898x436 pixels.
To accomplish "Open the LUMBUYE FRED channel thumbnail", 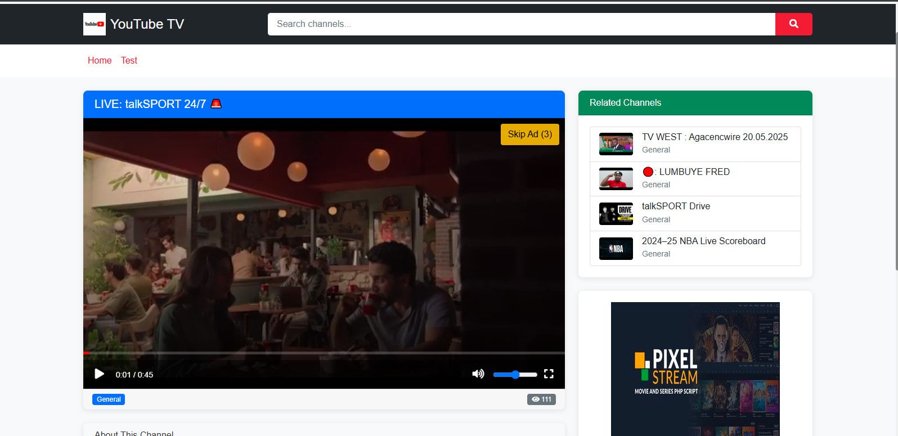I will (616, 179).
